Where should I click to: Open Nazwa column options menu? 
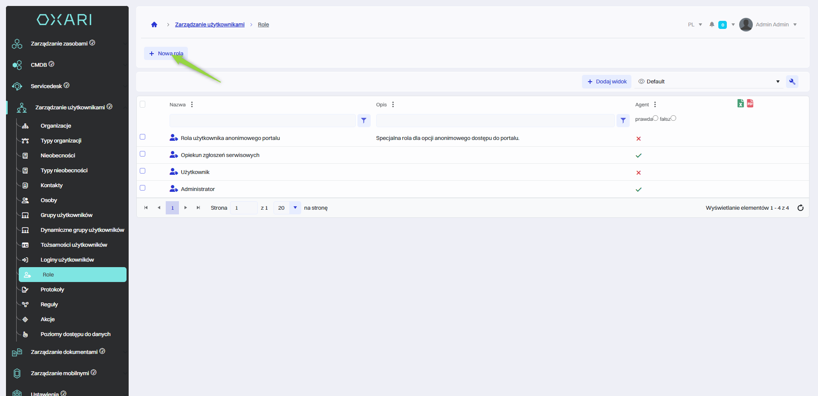click(x=192, y=105)
